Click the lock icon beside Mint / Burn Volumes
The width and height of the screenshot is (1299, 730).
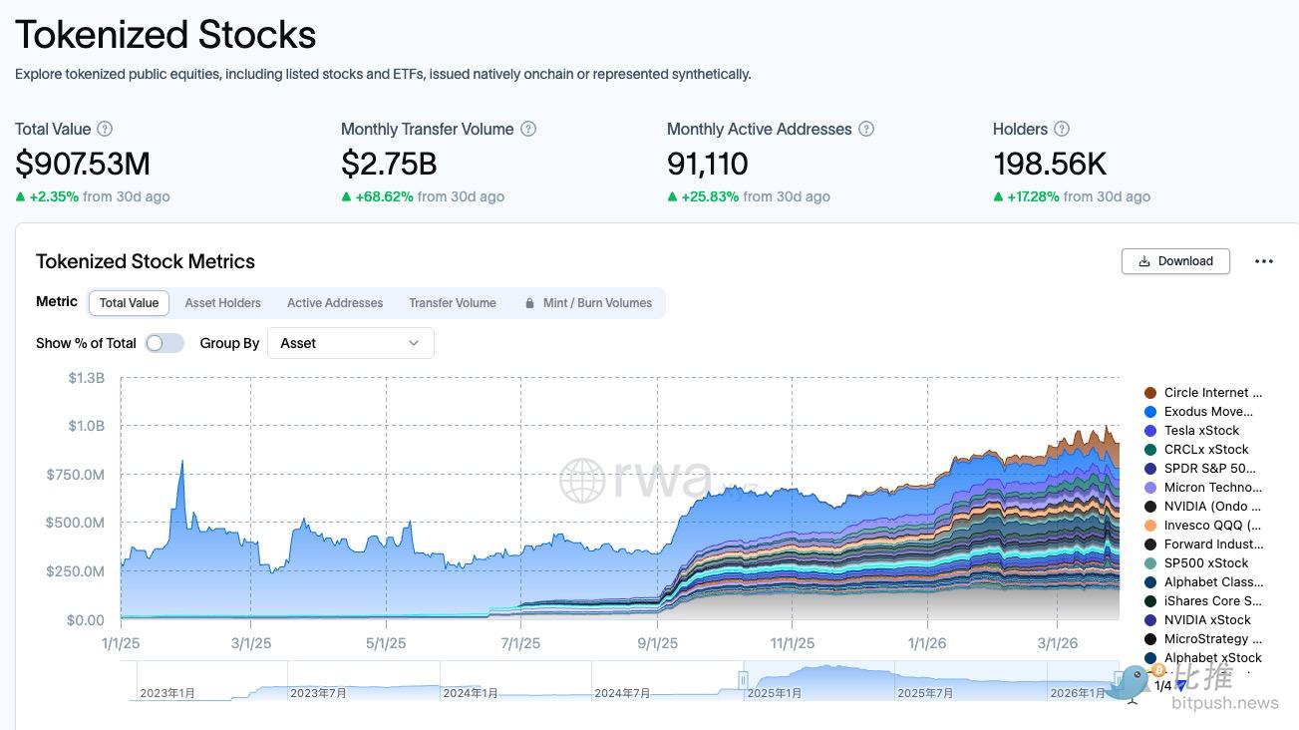530,303
